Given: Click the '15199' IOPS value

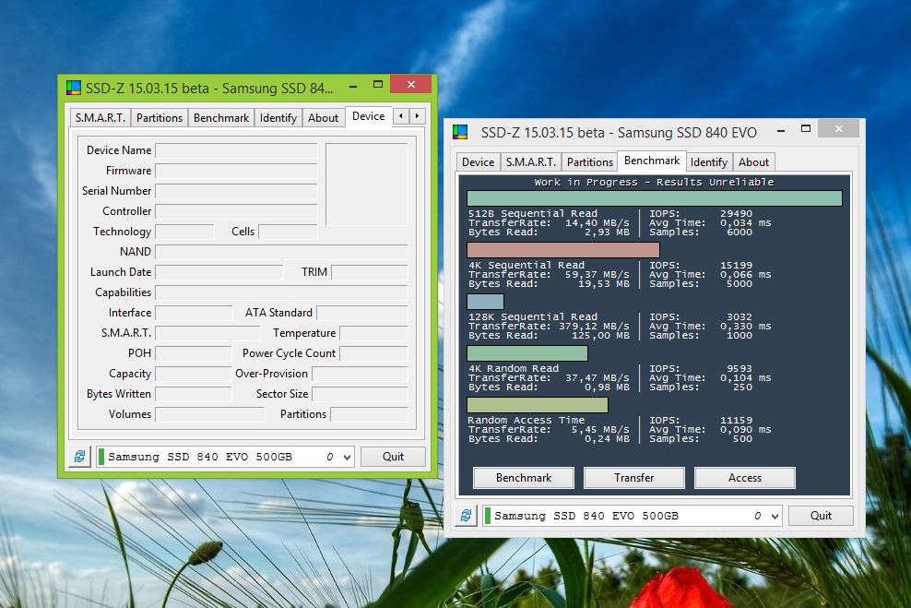Looking at the screenshot, I should point(736,265).
